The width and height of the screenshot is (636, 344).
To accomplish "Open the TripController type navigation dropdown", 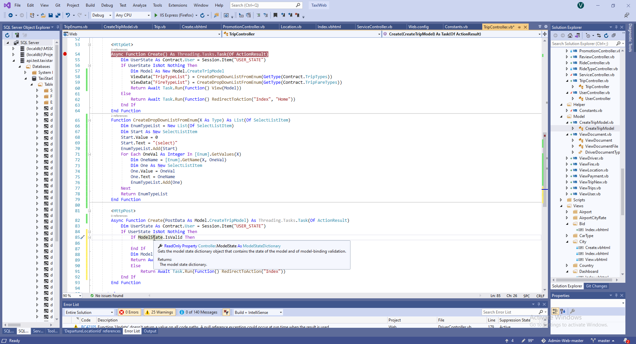I will pos(302,34).
